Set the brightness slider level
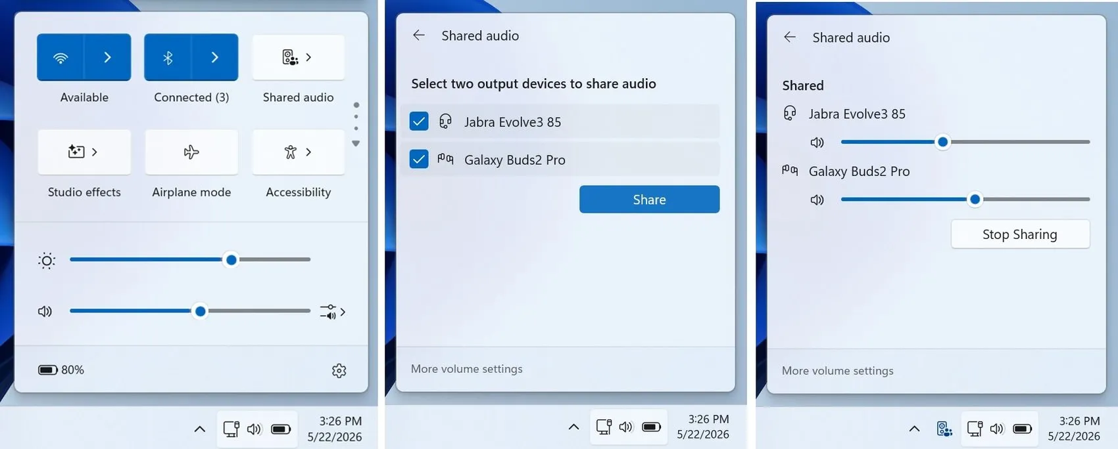The height and width of the screenshot is (449, 1118). (x=190, y=260)
